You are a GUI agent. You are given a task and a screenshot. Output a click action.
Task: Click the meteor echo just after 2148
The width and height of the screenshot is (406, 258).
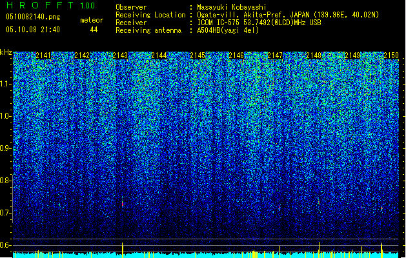point(319,203)
